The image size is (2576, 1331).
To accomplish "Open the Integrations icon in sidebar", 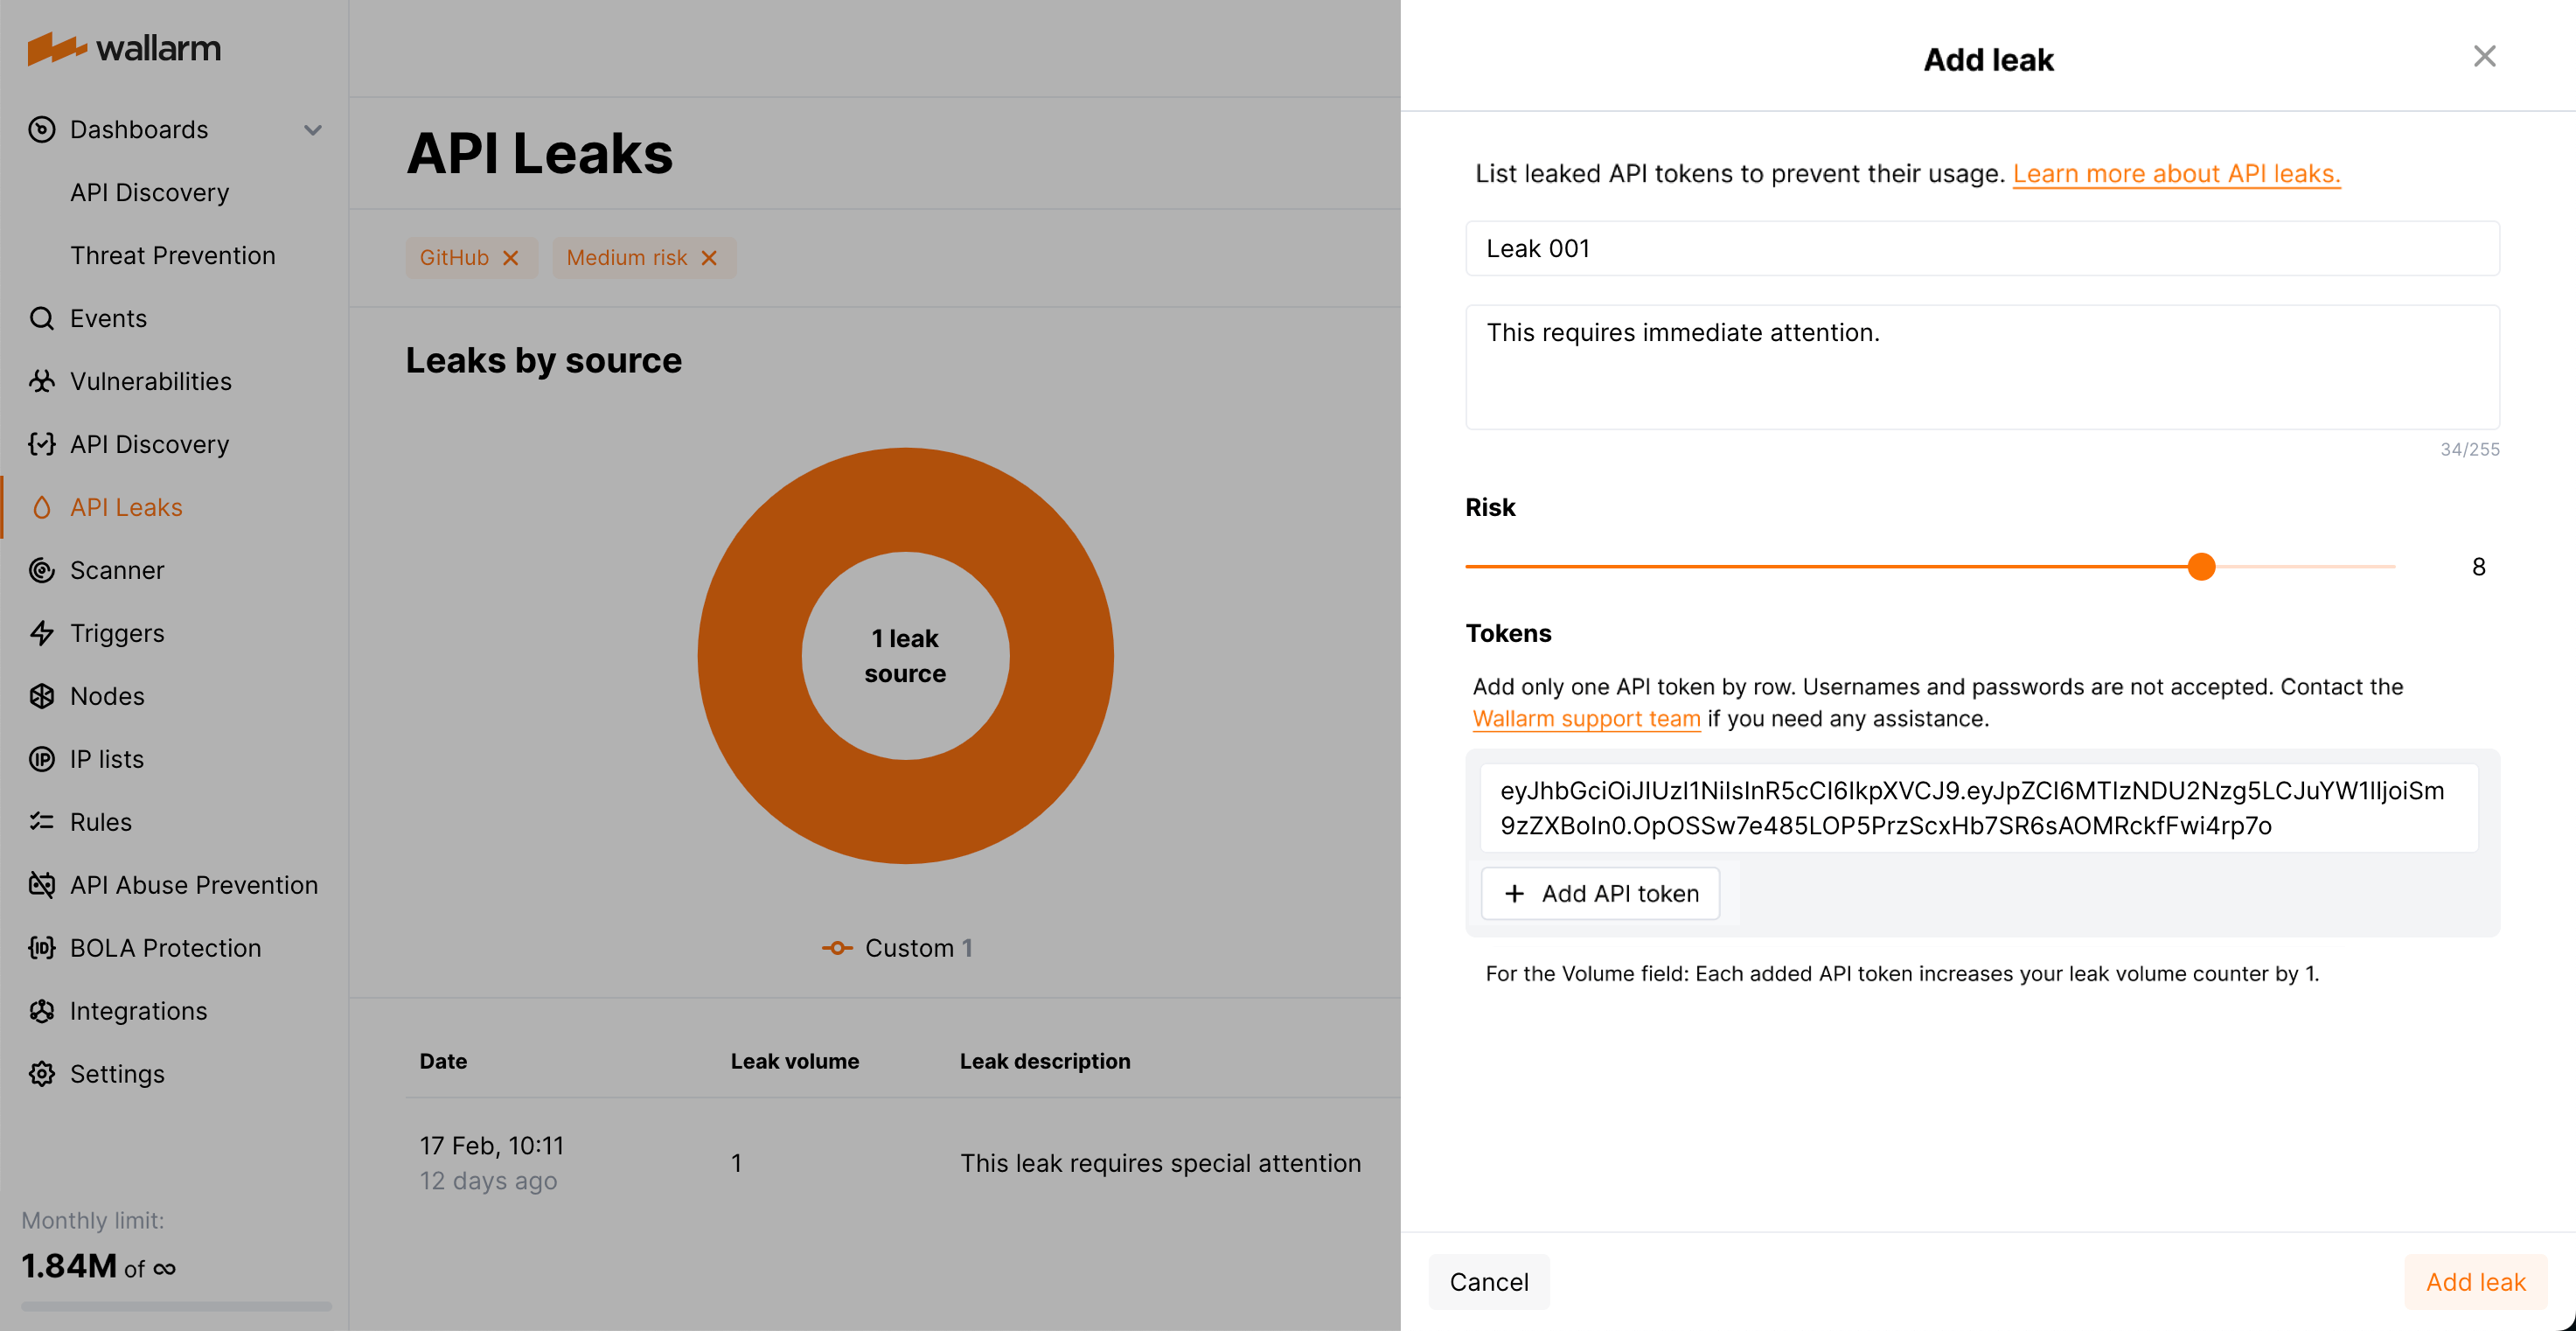I will (x=42, y=1010).
